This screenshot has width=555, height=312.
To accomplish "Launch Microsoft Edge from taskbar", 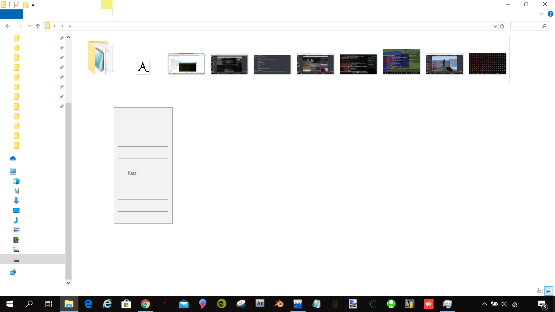I will click(x=88, y=304).
